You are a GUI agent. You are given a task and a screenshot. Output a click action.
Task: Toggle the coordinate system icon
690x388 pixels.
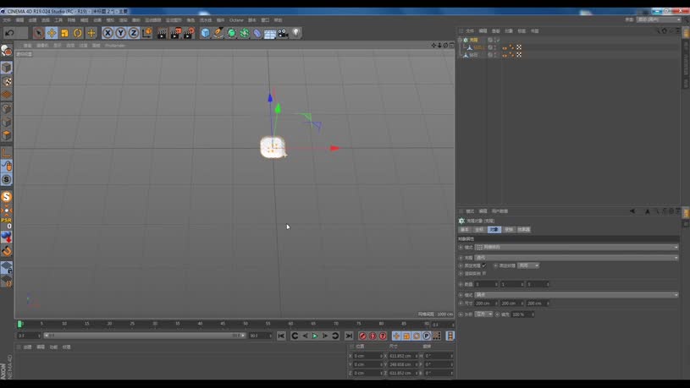coord(147,33)
